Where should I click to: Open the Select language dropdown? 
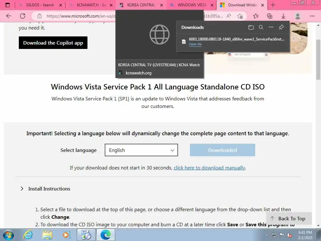pyautogui.click(x=141, y=150)
